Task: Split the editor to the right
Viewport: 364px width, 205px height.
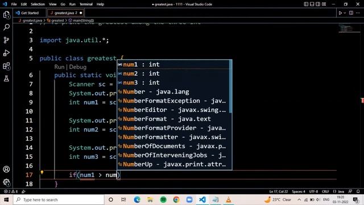Action: 351,13
